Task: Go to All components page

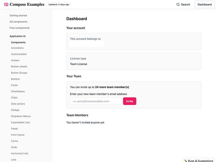Action: [x=18, y=22]
